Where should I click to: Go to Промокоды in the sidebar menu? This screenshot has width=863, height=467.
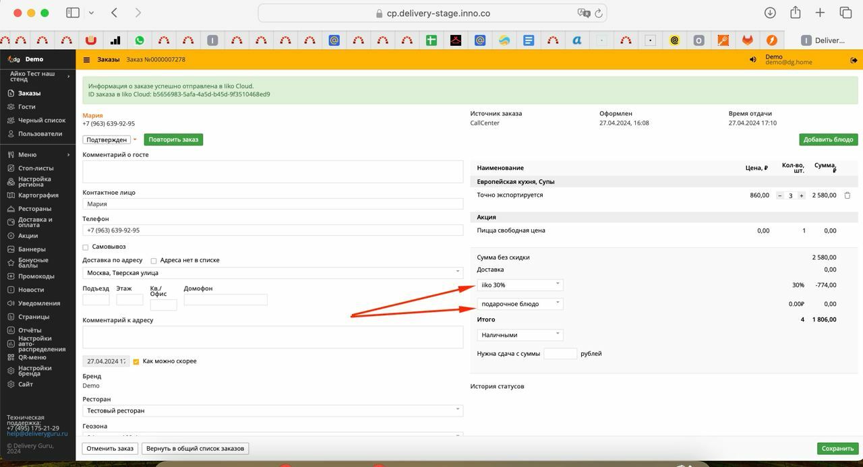[36, 276]
